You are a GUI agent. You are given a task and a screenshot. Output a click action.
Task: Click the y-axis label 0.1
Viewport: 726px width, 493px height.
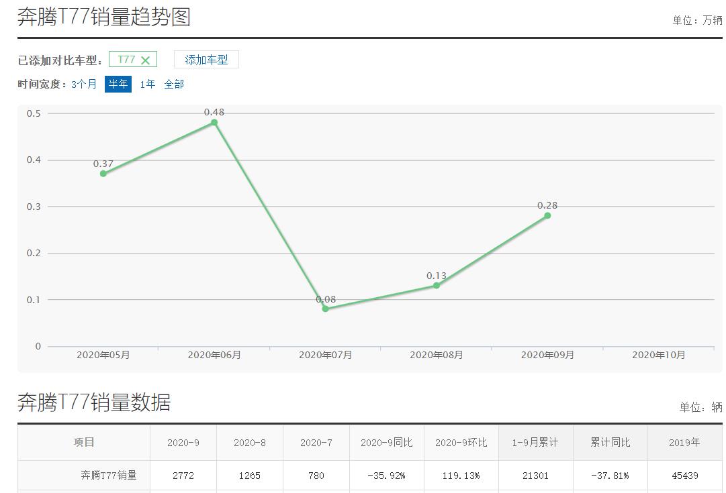click(34, 300)
